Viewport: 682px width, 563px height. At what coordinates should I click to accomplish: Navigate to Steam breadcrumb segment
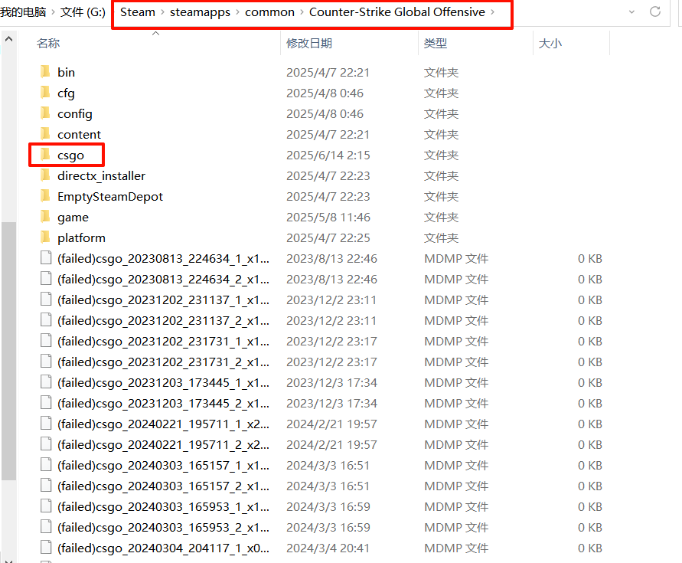click(138, 12)
